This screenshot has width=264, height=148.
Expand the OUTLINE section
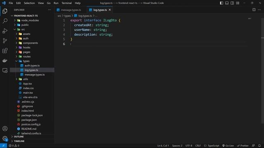(x=19, y=136)
